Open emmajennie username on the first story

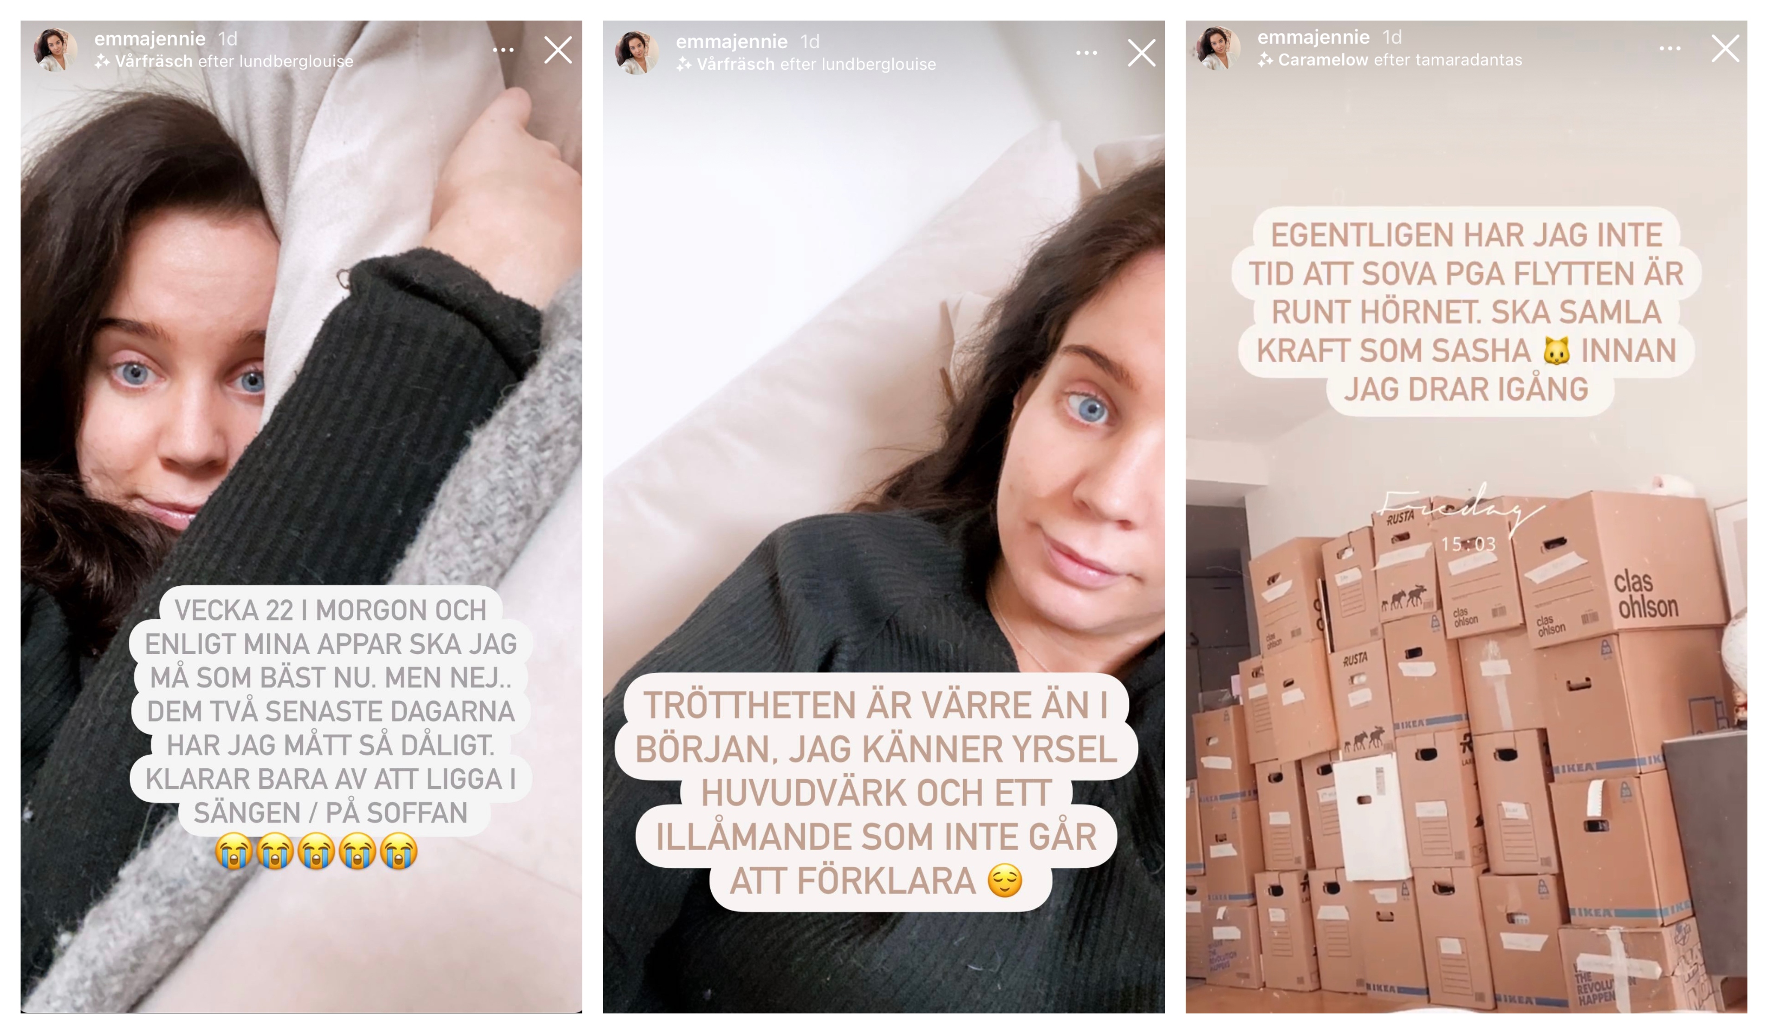(x=150, y=38)
